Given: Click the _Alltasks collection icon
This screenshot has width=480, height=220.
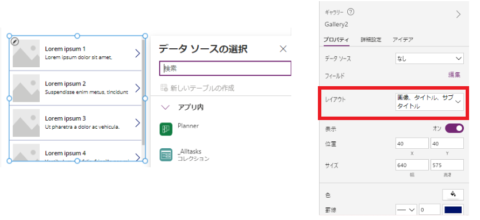Looking at the screenshot, I should pyautogui.click(x=166, y=155).
